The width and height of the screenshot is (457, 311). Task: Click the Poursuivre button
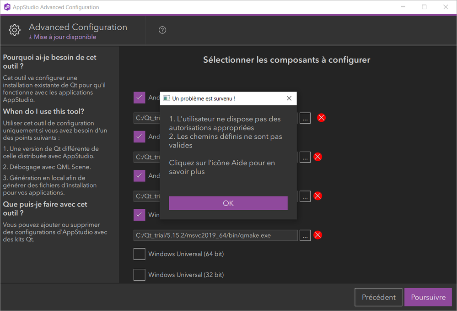coord(428,297)
